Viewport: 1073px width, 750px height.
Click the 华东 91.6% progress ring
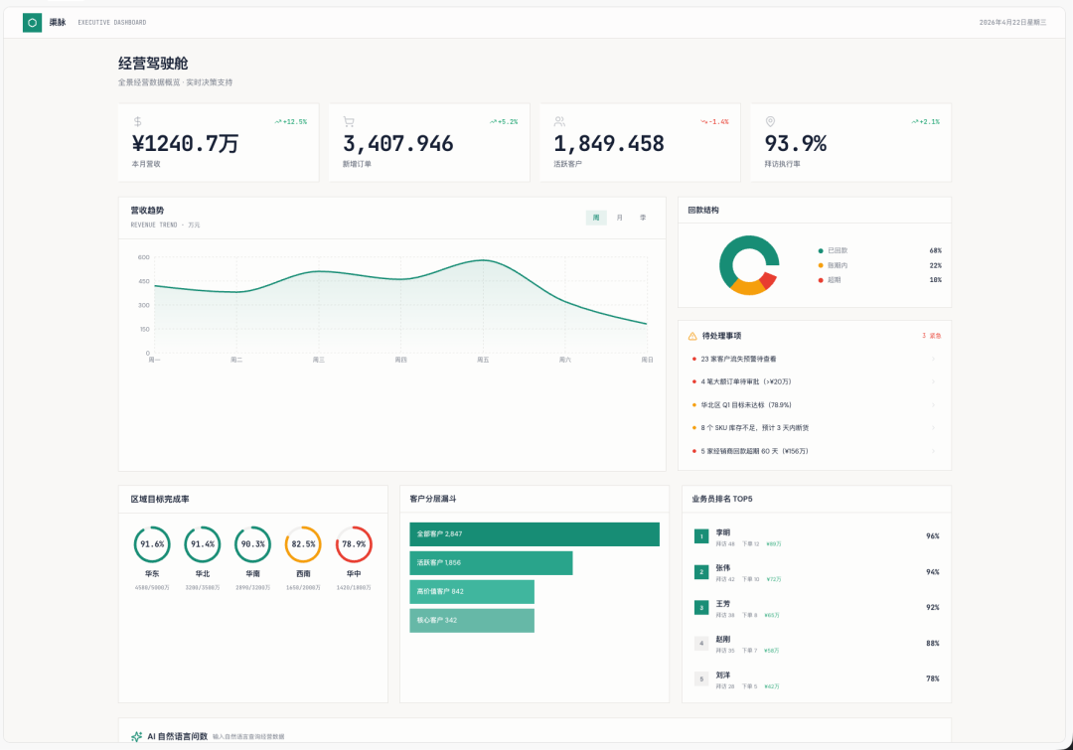click(152, 544)
